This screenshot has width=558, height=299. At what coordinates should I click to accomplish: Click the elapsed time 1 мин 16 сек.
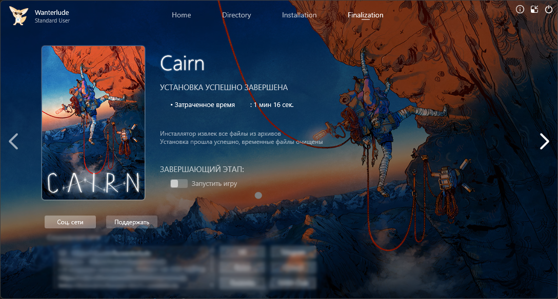pos(273,105)
